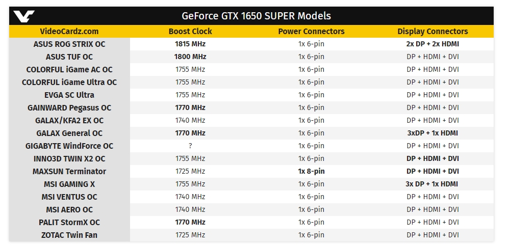Click the MSI GAMING X model name
Viewport: 510px width, 245px height.
(69, 184)
